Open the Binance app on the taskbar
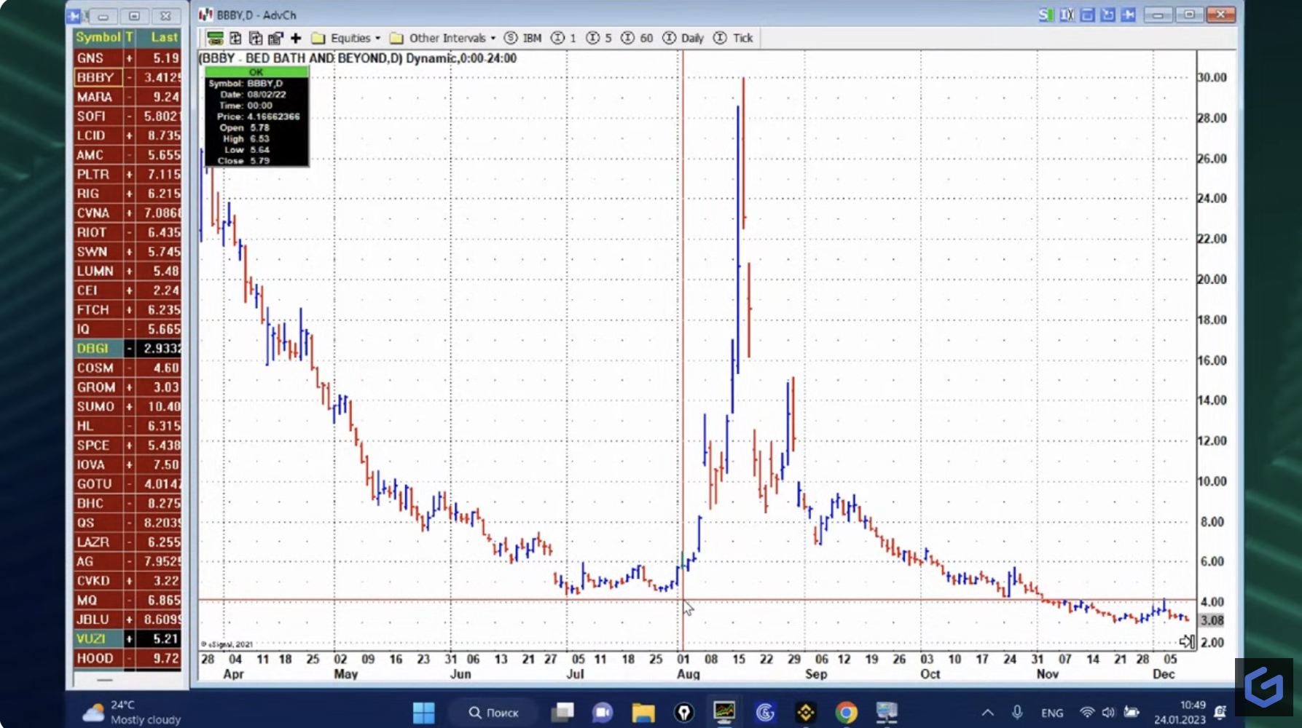Viewport: 1302px width, 728px height. click(806, 712)
